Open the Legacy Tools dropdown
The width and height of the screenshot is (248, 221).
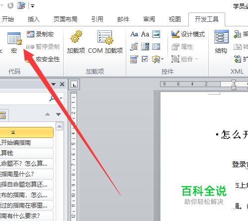(x=158, y=59)
